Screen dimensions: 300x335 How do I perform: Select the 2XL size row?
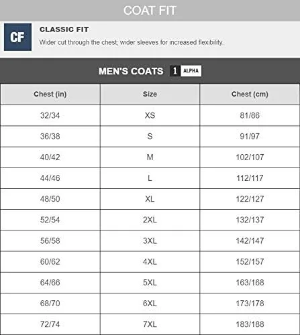[x=150, y=220]
